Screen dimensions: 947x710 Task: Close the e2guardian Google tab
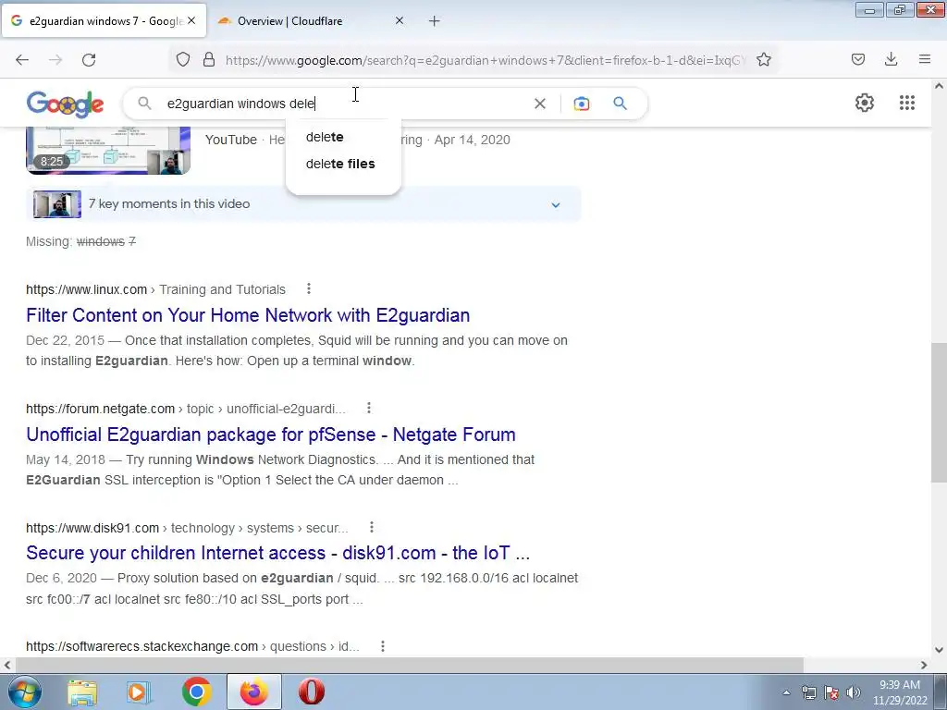click(191, 20)
